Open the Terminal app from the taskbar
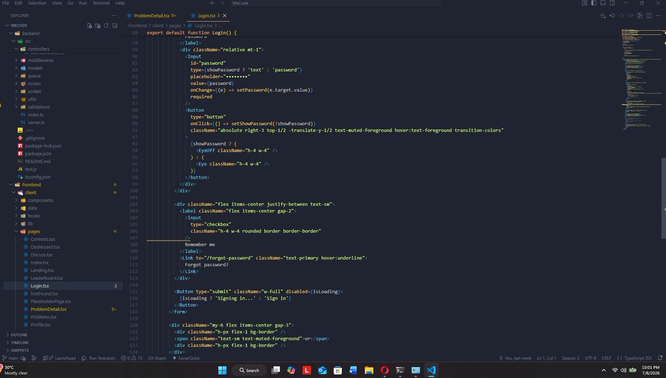 pyautogui.click(x=400, y=370)
